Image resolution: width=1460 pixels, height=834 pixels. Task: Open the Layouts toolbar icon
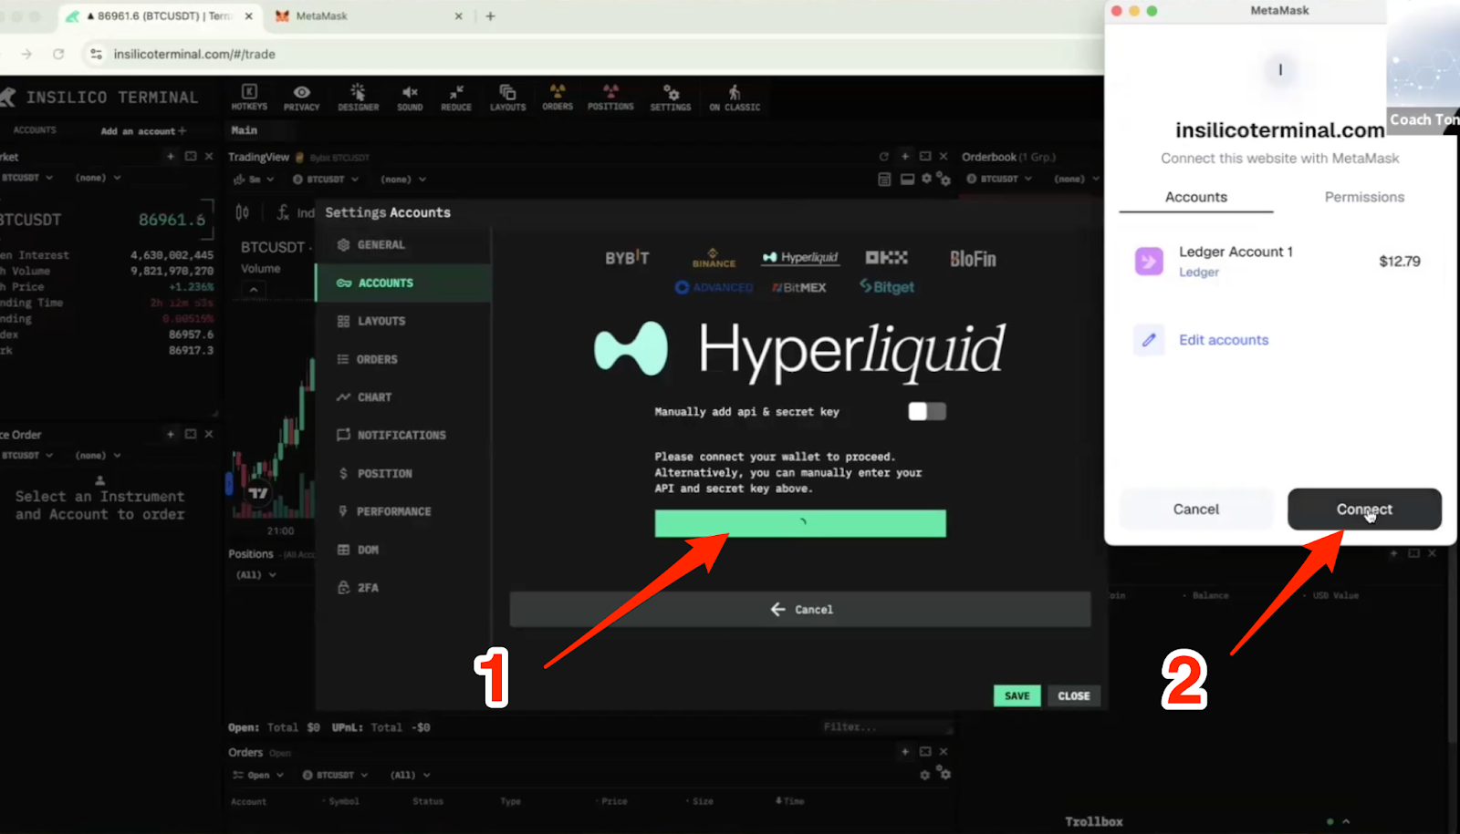(x=507, y=98)
